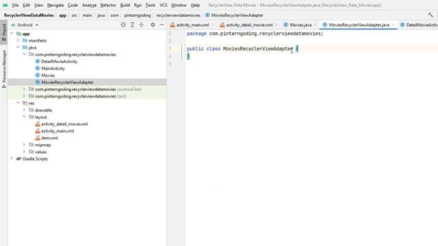Viewport: 438px width, 246px height.
Task: Open the File menu
Action: coord(15,5)
